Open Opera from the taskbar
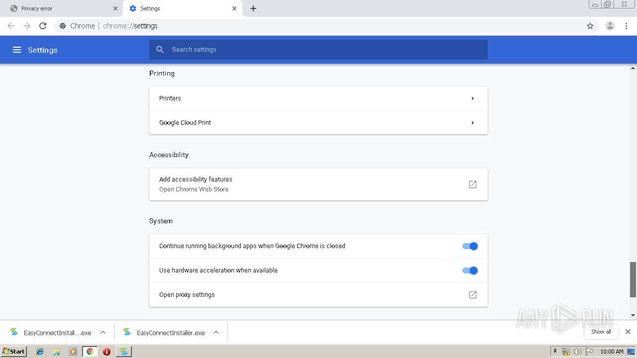Viewport: 637px width, 358px height. (106, 352)
